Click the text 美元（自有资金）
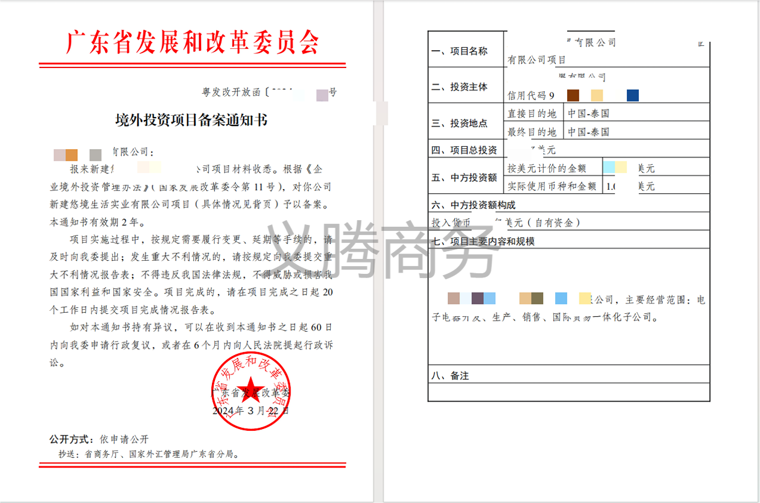760x503 pixels. point(543,223)
